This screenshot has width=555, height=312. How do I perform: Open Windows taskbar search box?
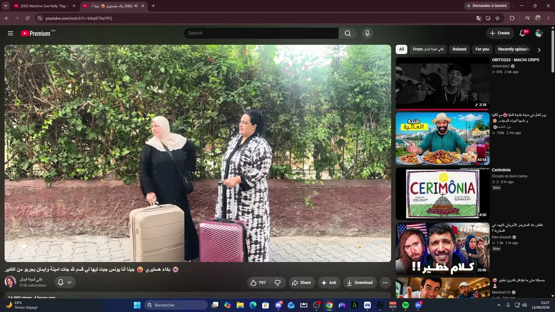tap(176, 305)
